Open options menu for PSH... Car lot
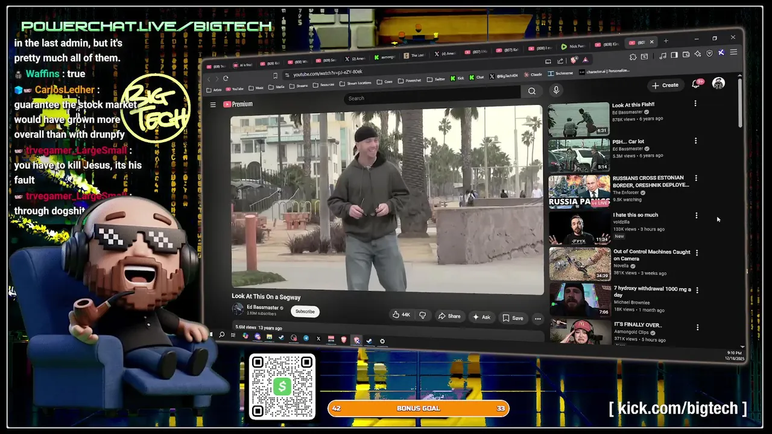772x434 pixels. coord(695,141)
